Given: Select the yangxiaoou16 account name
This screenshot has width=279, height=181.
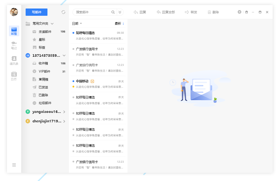Looking at the screenshot, I should 46,112.
